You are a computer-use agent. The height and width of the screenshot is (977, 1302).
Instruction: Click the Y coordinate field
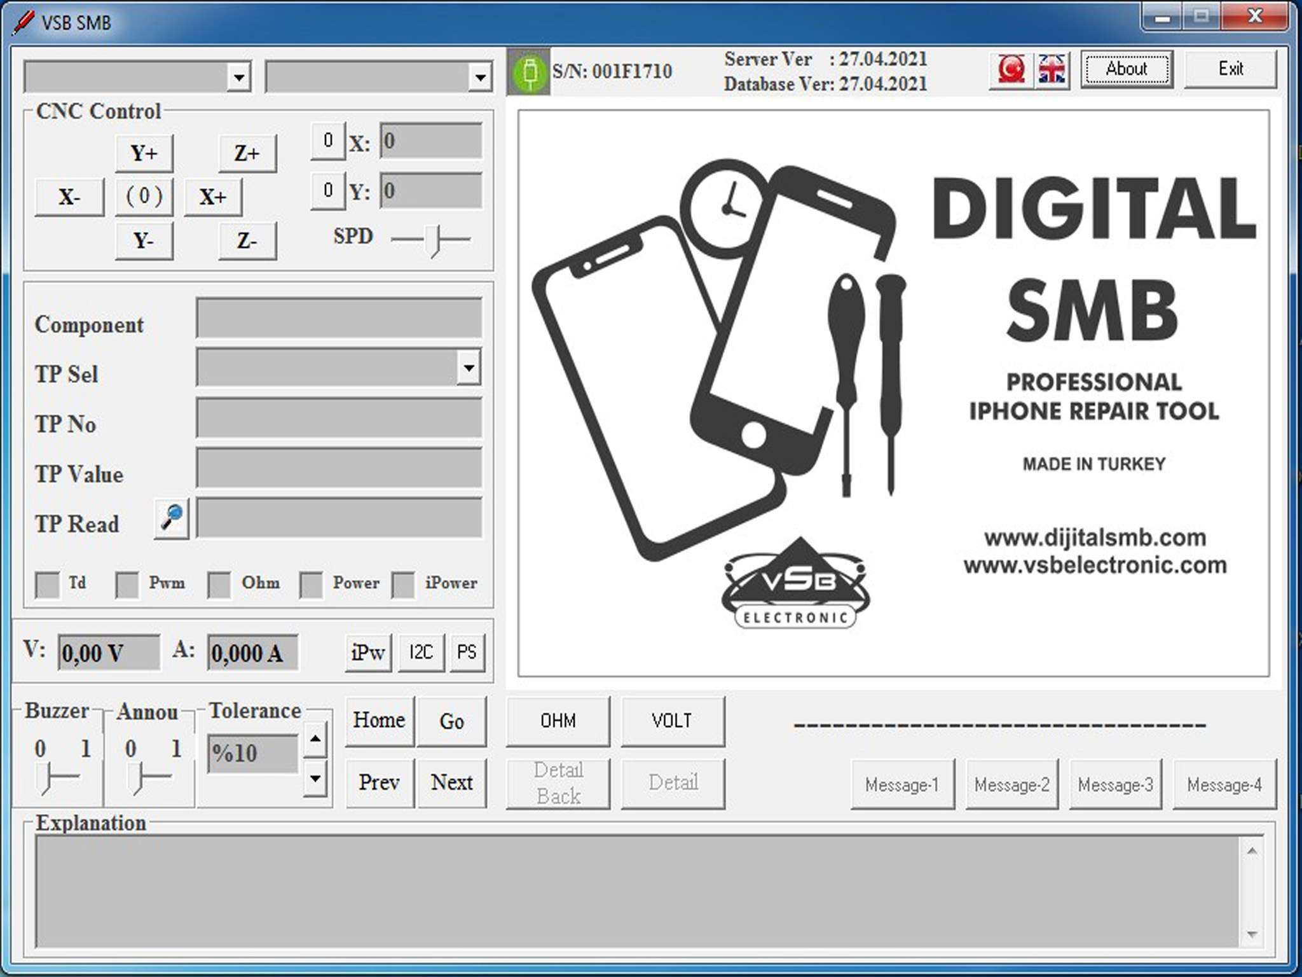click(x=430, y=190)
